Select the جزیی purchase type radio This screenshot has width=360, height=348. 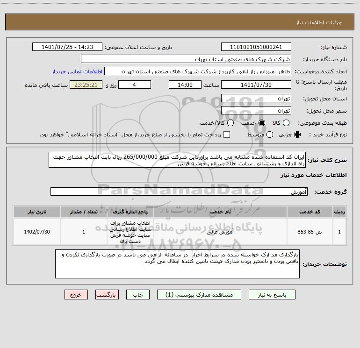pyautogui.click(x=297, y=135)
